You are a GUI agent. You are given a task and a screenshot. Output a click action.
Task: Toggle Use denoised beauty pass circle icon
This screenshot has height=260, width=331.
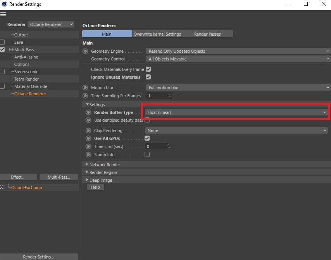[x=88, y=120]
